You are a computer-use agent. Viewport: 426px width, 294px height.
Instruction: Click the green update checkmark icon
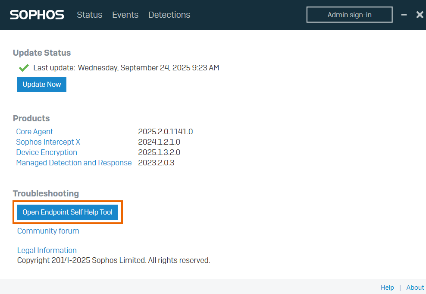coord(24,68)
